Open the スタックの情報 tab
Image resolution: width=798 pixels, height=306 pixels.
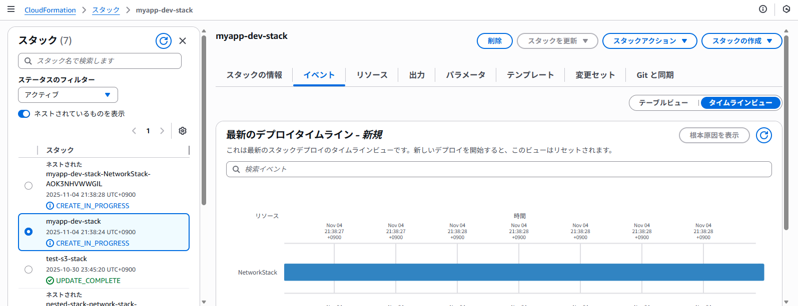pyautogui.click(x=254, y=75)
